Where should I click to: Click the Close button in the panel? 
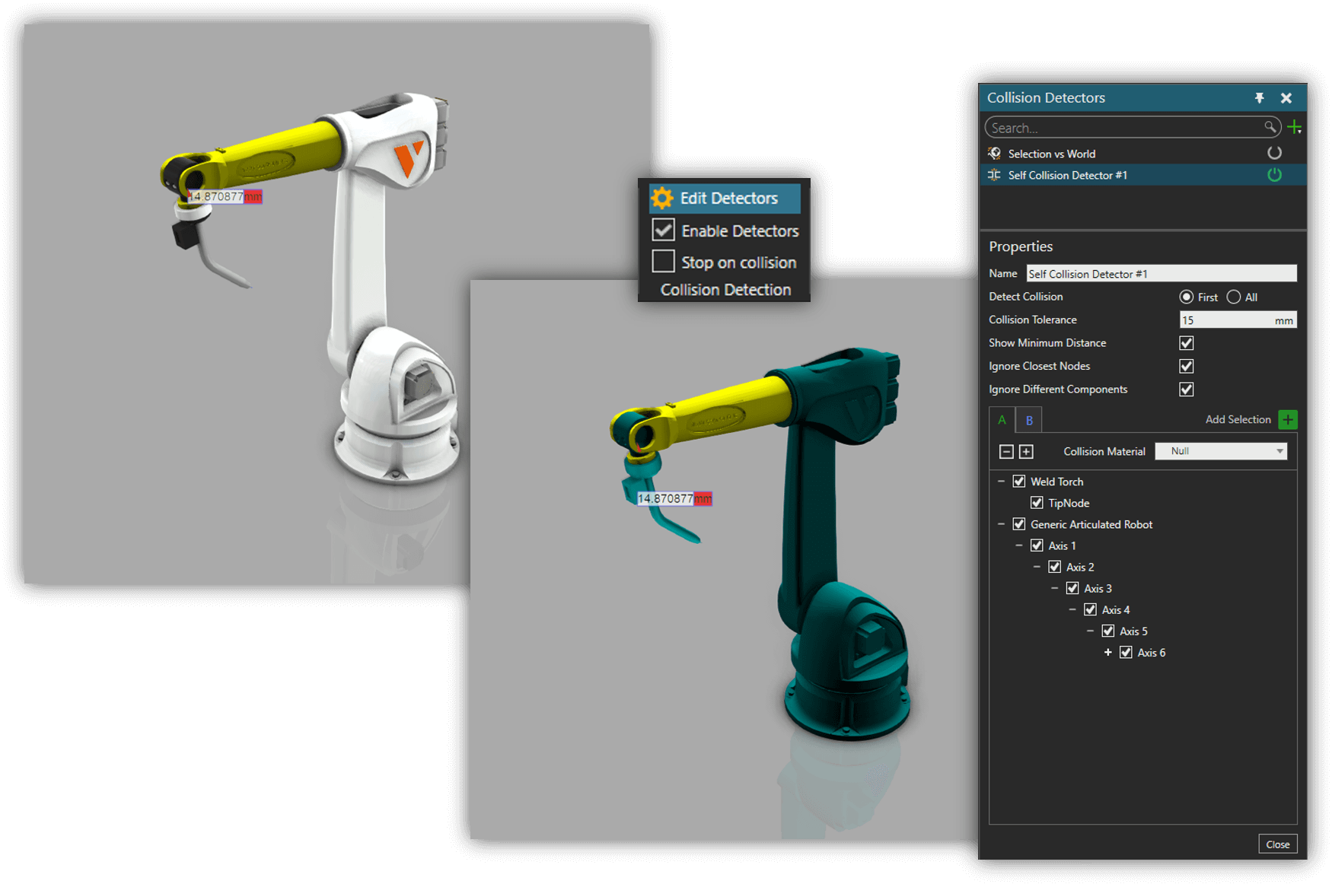pyautogui.click(x=1277, y=844)
